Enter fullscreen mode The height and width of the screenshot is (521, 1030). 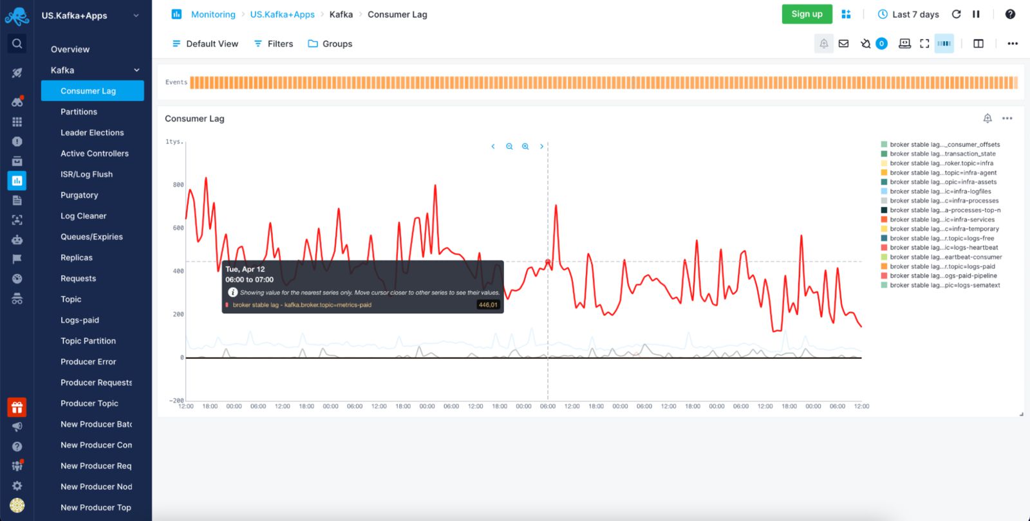(924, 44)
